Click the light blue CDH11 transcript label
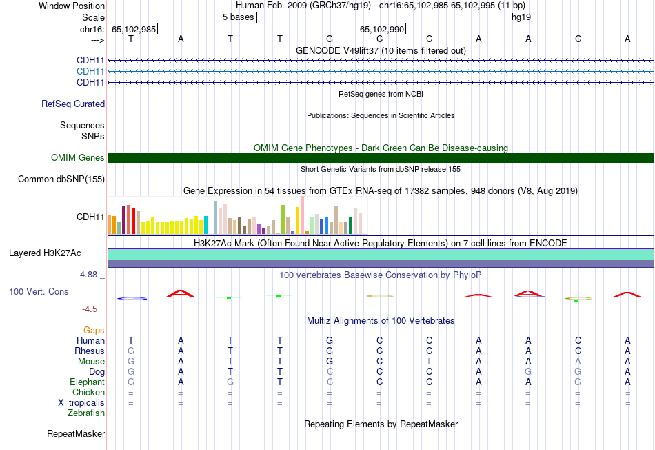 pos(90,72)
